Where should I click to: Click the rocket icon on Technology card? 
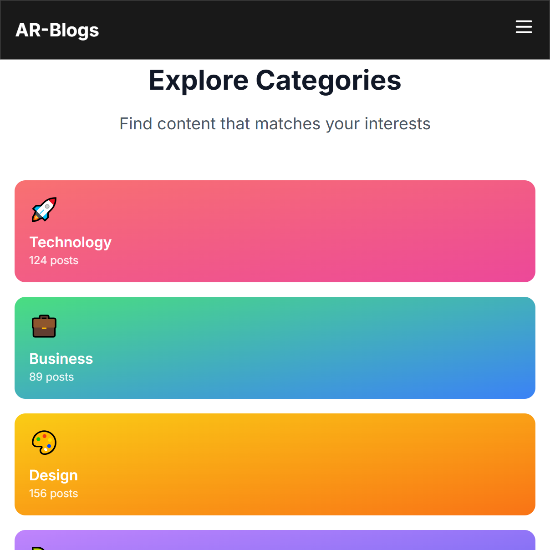tap(44, 209)
